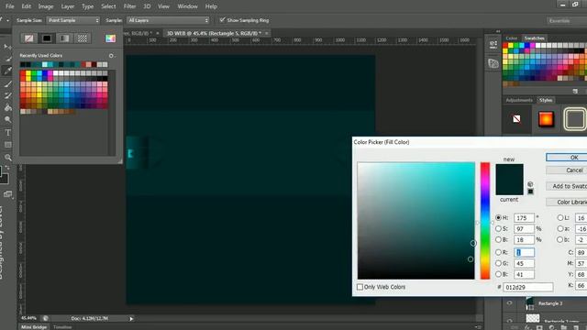Click the current color preview box
This screenshot has width=587, height=330.
pos(510,187)
